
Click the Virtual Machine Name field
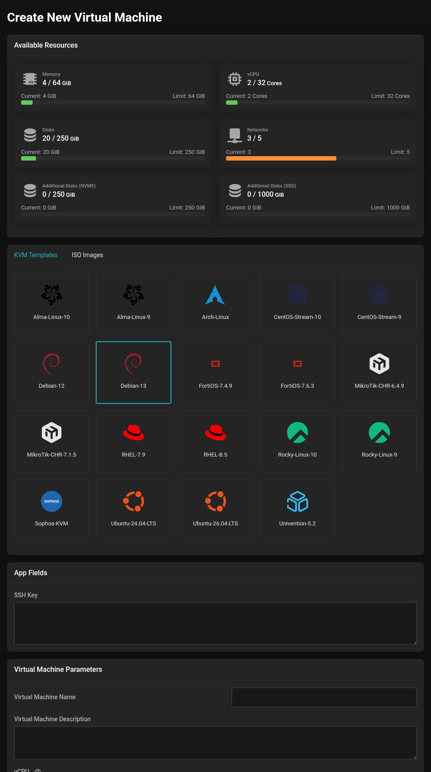click(x=324, y=697)
